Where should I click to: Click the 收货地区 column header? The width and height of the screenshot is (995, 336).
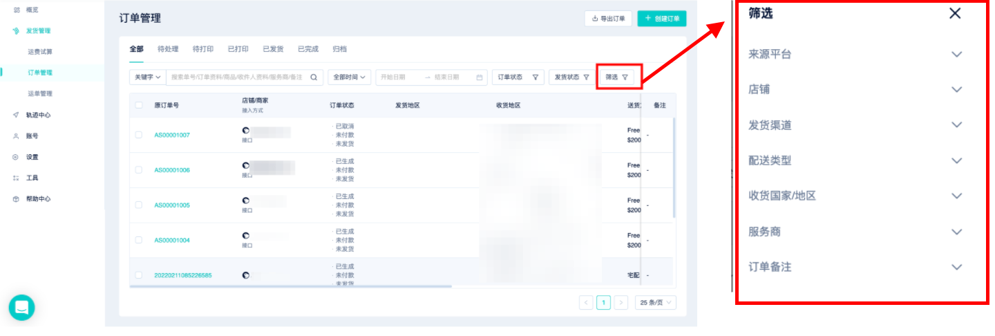click(508, 105)
